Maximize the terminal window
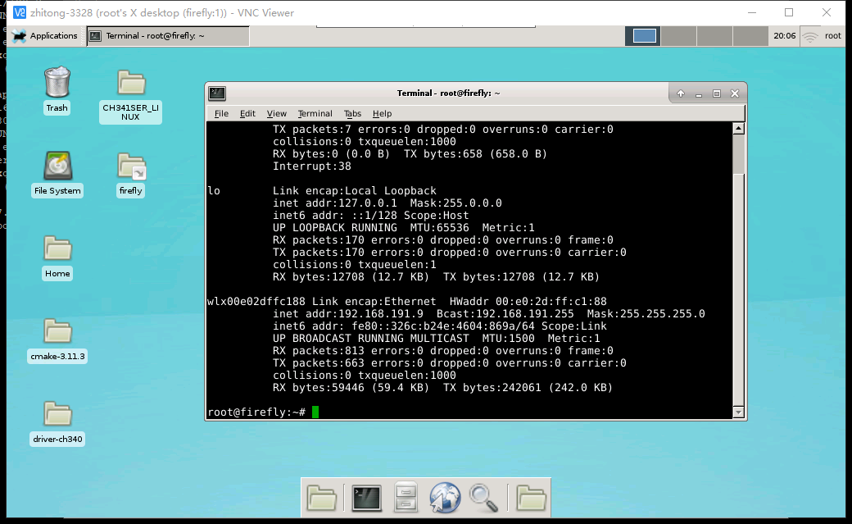852x524 pixels. point(717,93)
